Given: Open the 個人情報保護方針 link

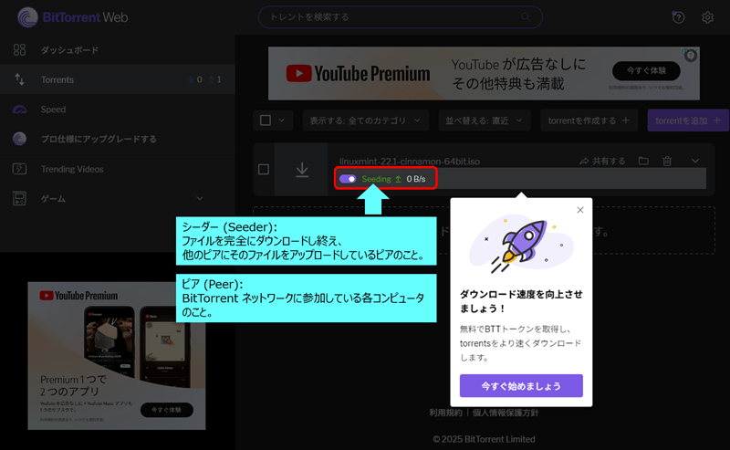Looking at the screenshot, I should click(506, 413).
